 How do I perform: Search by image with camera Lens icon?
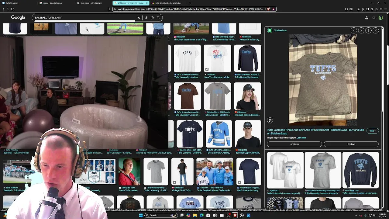point(152,18)
